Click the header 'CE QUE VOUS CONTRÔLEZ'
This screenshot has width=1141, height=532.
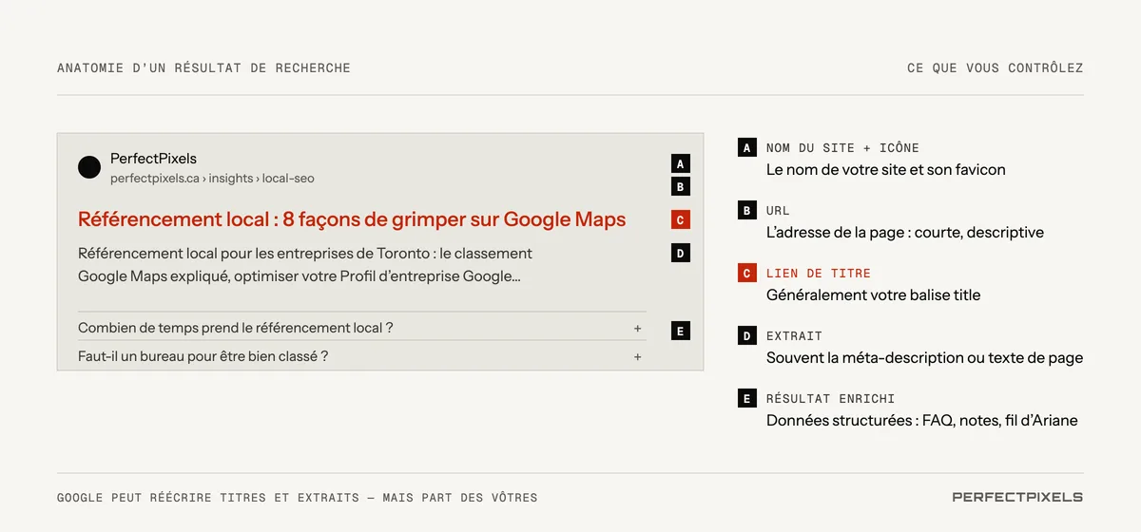pyautogui.click(x=996, y=67)
